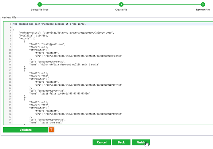Cancel the file wizard

pyautogui.click(x=102, y=142)
